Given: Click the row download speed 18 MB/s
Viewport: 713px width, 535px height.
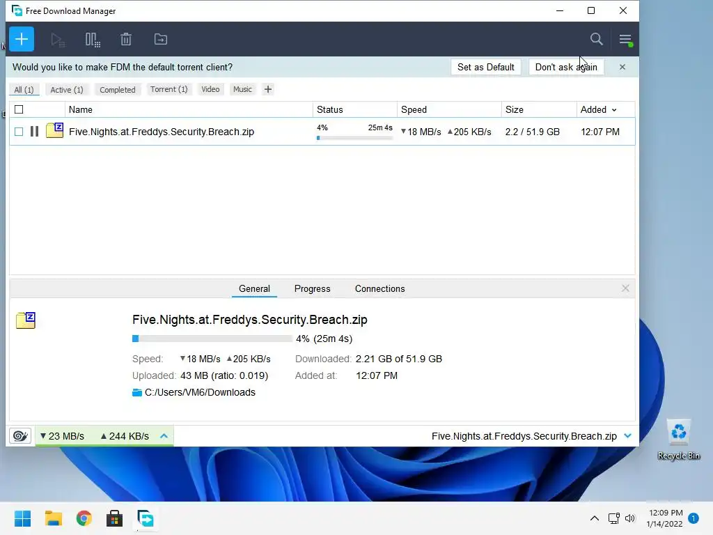Looking at the screenshot, I should click(x=421, y=132).
